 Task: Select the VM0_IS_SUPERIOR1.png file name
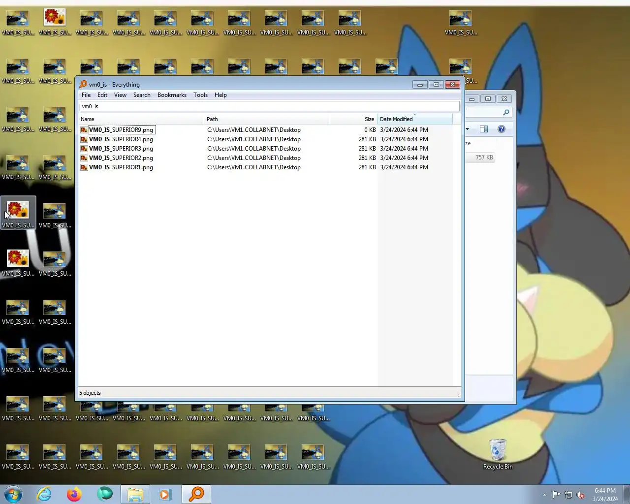click(121, 167)
